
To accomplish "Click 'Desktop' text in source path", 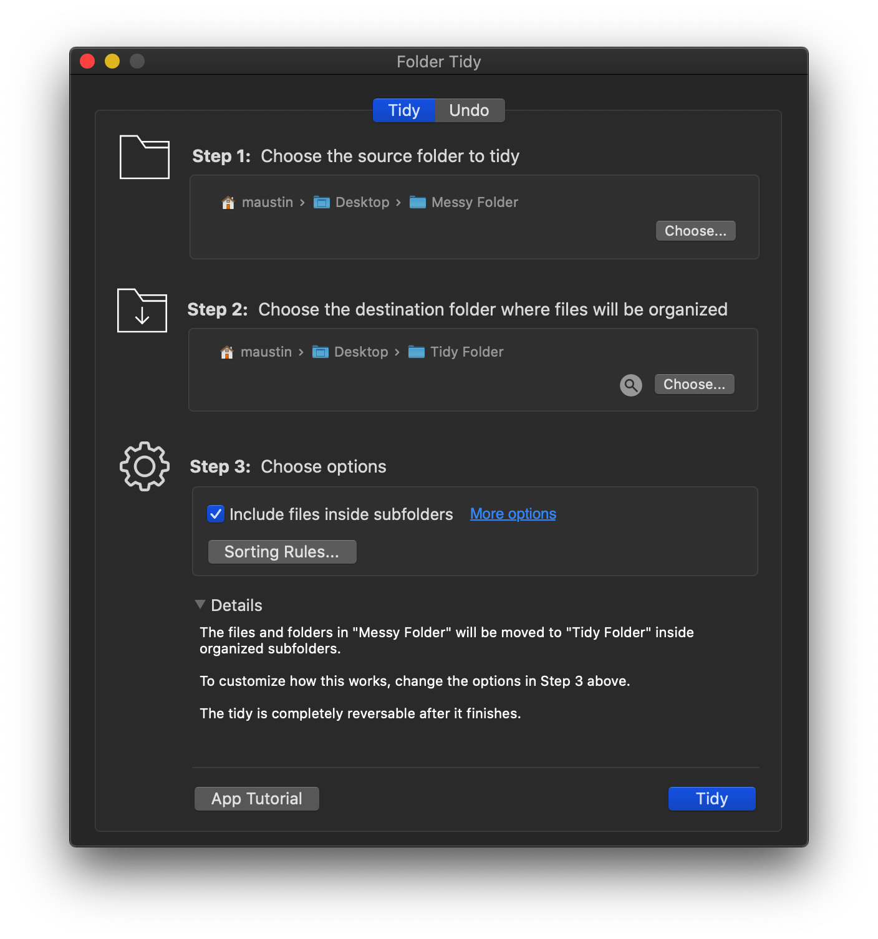I will [362, 202].
